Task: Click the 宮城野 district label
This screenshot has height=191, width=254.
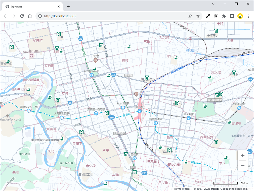Action: click(x=236, y=123)
